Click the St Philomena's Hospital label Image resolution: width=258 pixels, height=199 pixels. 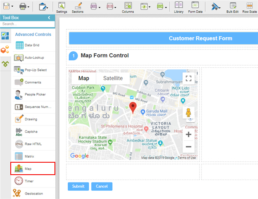(122, 126)
